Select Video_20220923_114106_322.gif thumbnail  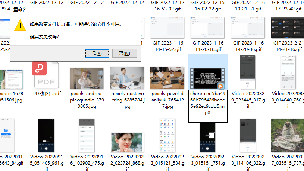point(248,135)
